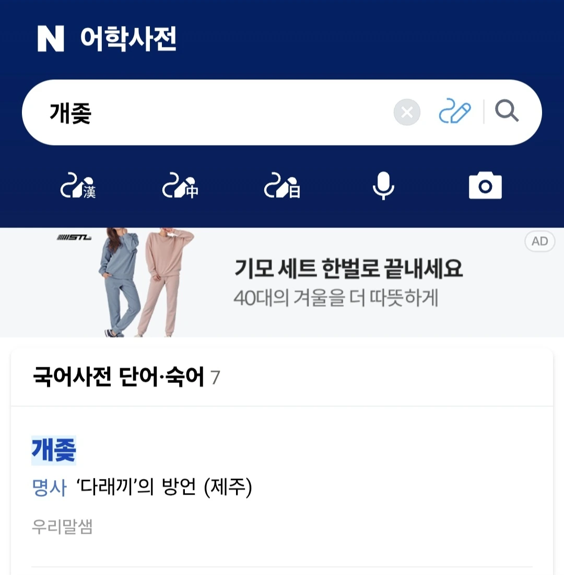Click the 기모 세트 한벌로 끝내세요 ad headline
The image size is (564, 575).
(349, 268)
